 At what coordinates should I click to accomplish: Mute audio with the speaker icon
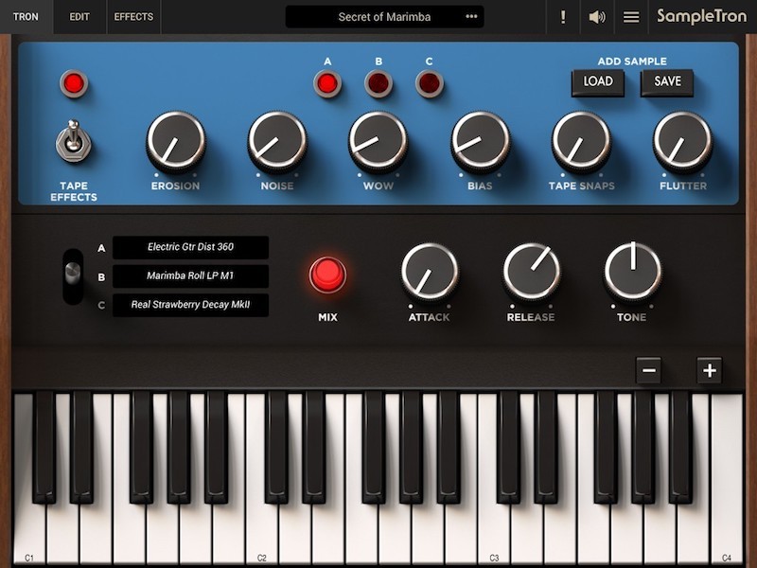click(x=597, y=17)
